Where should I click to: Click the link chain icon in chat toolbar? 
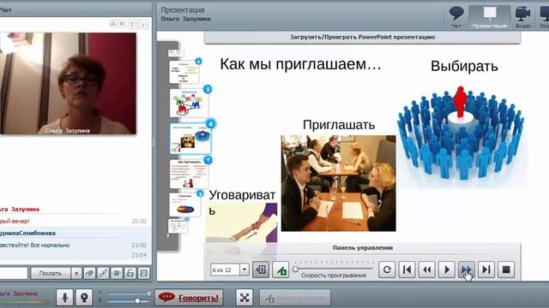coord(103,273)
